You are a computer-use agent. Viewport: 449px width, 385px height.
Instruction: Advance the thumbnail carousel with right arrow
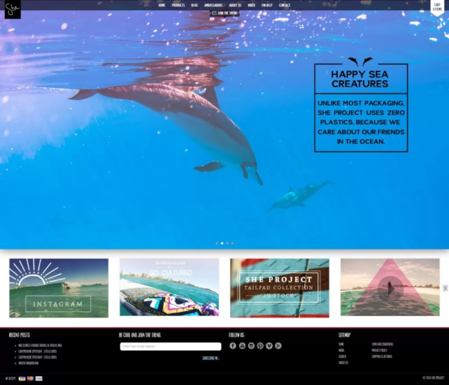coord(445,288)
